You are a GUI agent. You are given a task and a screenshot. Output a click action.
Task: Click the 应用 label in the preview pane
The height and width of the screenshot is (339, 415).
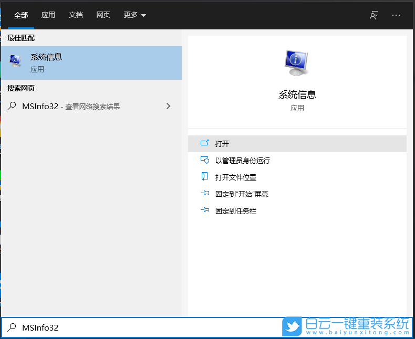[297, 108]
